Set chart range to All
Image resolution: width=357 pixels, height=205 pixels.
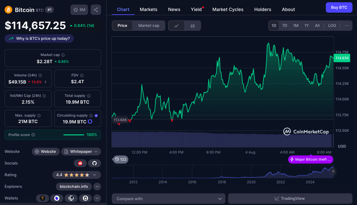click(317, 26)
